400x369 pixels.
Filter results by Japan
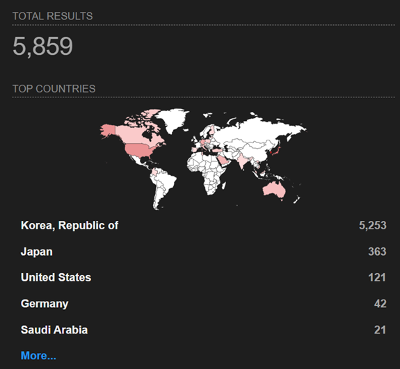point(36,252)
